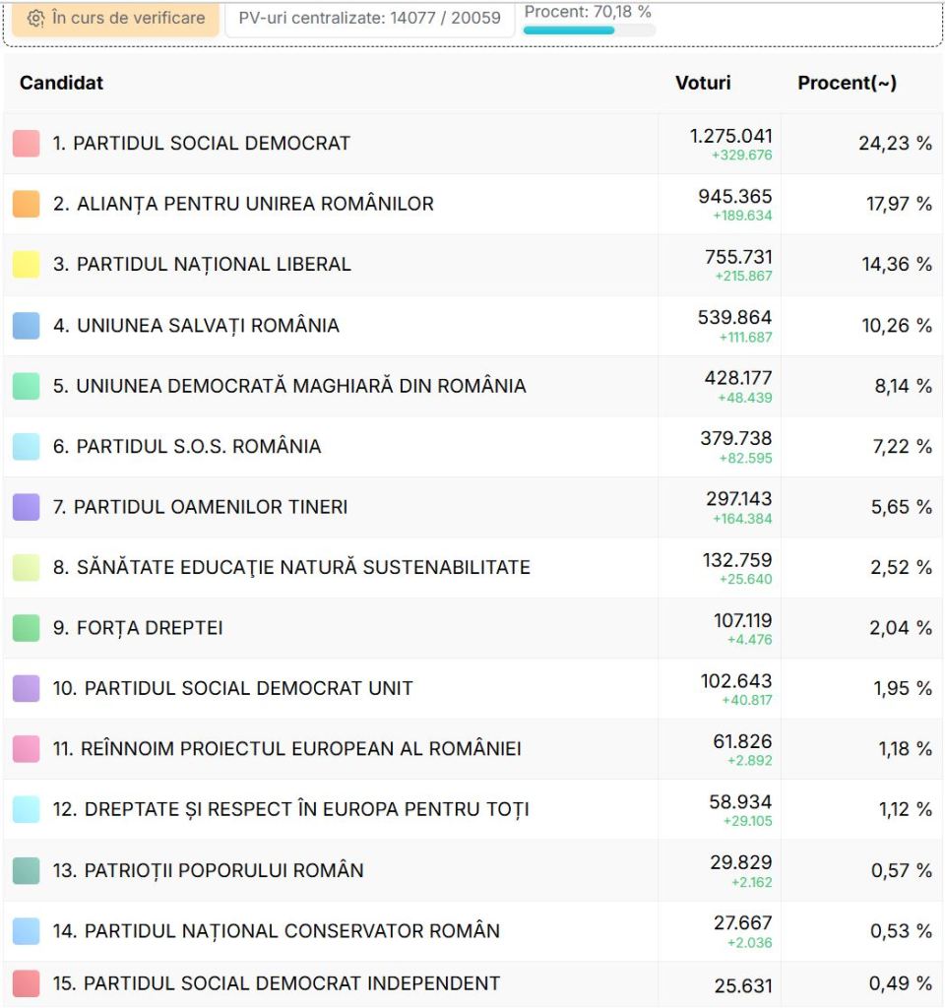Toggle the În curs de verificare badge
The width and height of the screenshot is (945, 1008).
(114, 19)
